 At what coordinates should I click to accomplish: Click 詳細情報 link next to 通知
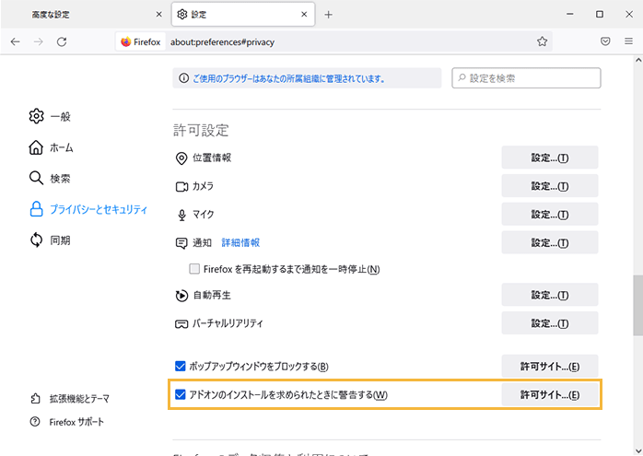(x=240, y=243)
